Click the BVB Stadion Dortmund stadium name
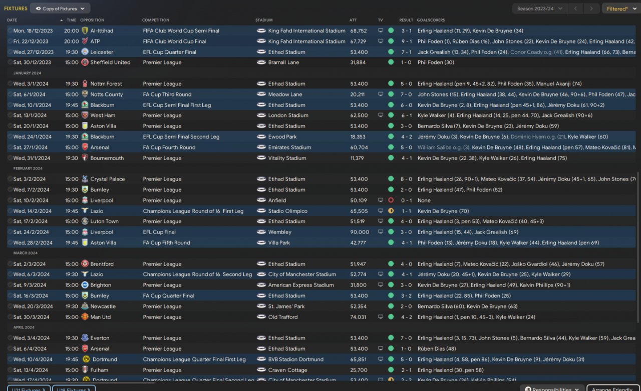 (x=296, y=359)
